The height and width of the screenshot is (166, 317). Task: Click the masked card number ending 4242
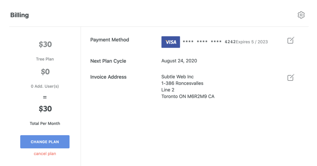[x=209, y=42]
